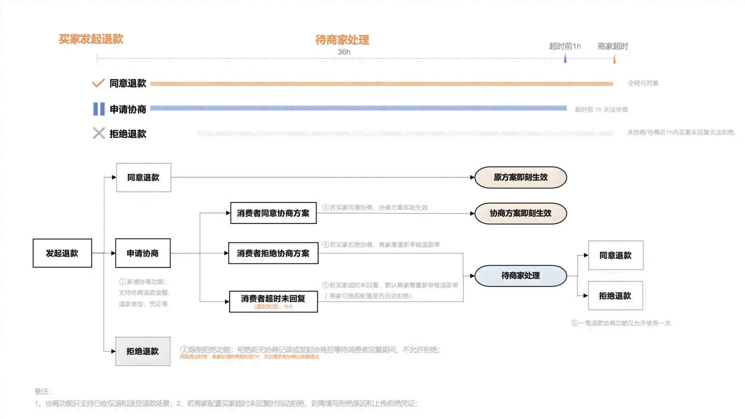Click the orange 同意退款 timeline bar
This screenshot has height=419, width=745.
[381, 83]
